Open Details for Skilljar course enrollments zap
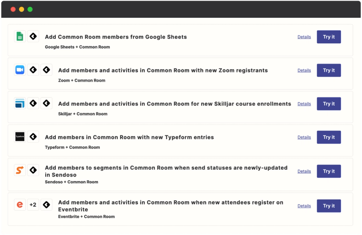362x235 pixels. click(304, 104)
